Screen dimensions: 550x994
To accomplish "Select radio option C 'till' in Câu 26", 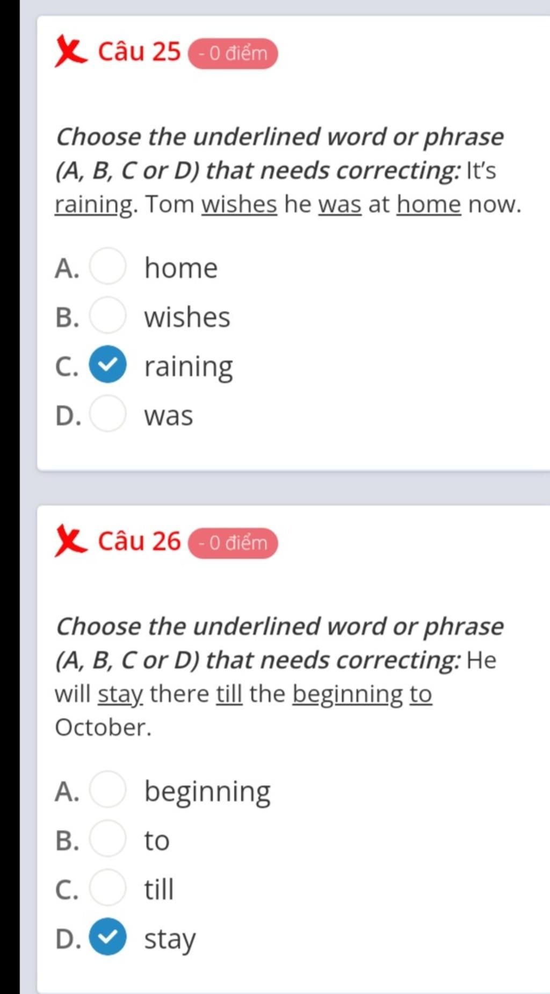I will [108, 887].
